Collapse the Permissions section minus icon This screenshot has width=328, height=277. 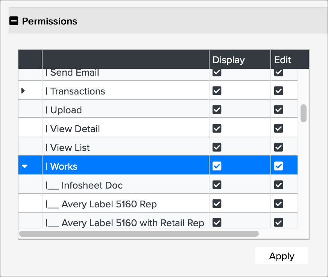[x=14, y=21]
